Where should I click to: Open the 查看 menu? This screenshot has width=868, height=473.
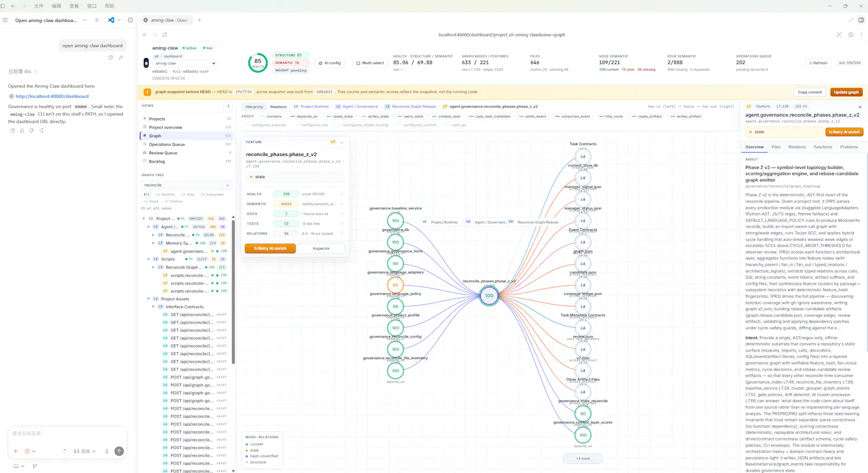pyautogui.click(x=74, y=6)
